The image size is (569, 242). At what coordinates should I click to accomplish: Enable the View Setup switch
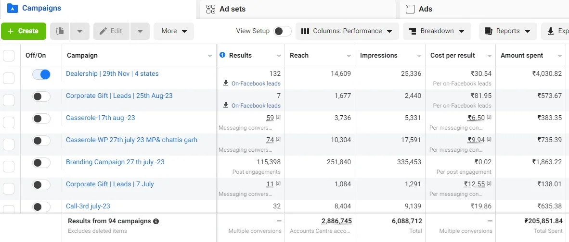point(282,31)
